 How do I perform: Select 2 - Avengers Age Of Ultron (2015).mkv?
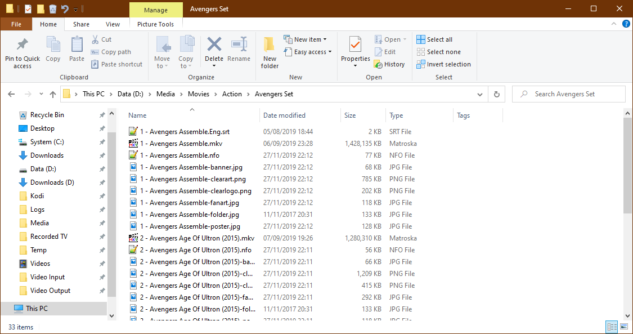(x=197, y=238)
